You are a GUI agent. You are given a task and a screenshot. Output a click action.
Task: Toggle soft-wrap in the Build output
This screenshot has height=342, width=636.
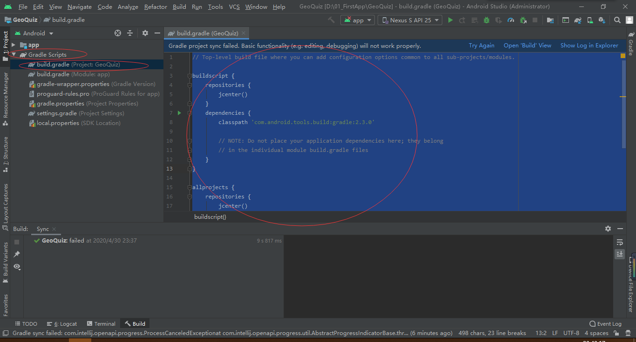619,242
